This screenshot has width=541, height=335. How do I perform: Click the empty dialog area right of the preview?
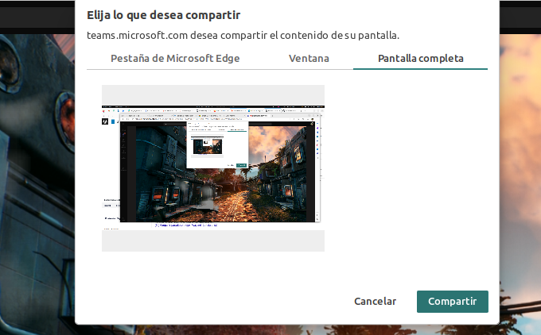tap(406, 175)
